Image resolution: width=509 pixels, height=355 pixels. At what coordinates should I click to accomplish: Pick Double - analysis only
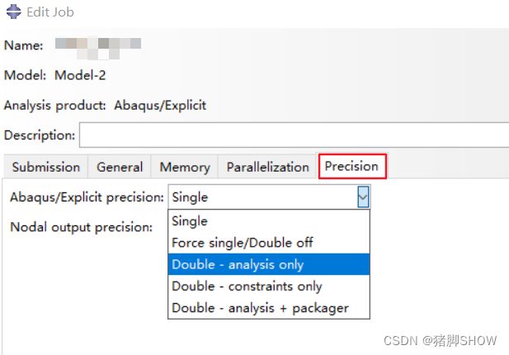(x=269, y=264)
